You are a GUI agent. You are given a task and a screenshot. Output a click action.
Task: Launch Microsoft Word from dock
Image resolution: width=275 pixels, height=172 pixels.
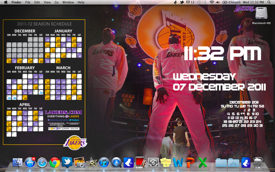pyautogui.click(x=178, y=162)
